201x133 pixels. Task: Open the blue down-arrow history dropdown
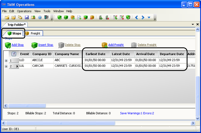(x=149, y=18)
